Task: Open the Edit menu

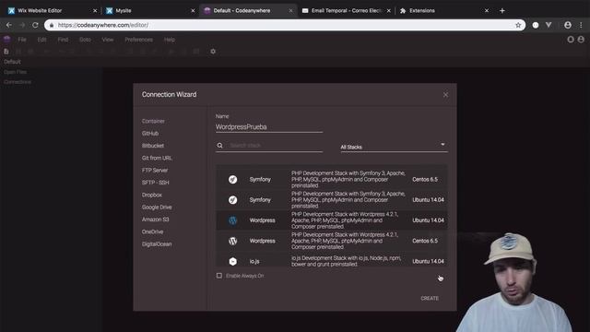Action: 41,40
